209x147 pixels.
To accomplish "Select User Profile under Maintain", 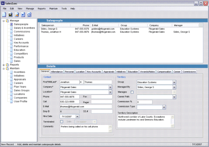I will (x=21, y=101).
